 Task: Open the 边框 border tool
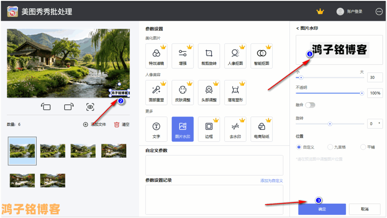(x=209, y=129)
